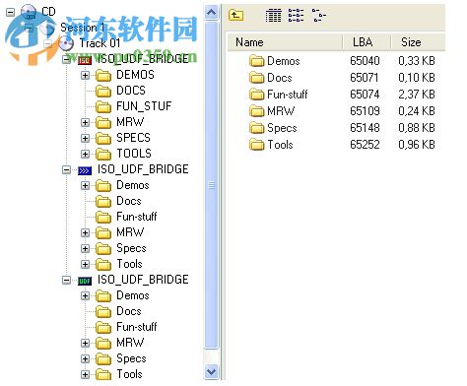Screen dimensions: 467x386
Task: Click size value 2,37 KB
Action: pyautogui.click(x=417, y=95)
